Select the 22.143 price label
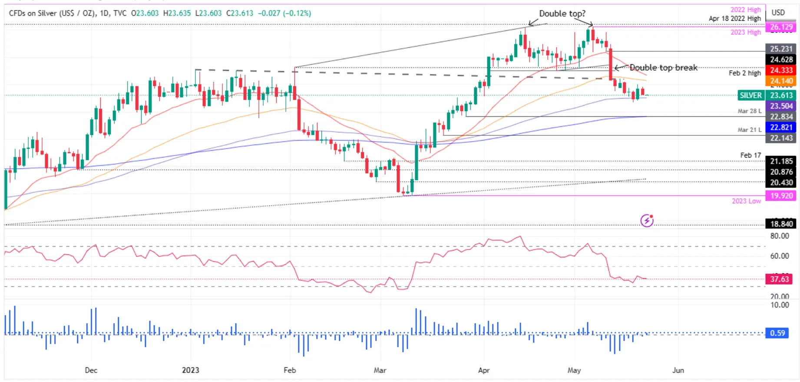The image size is (800, 382). point(781,138)
